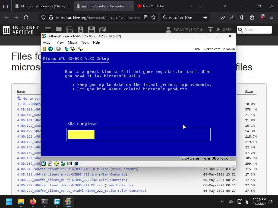278x208 pixels.
Task: Click LOG IN on Internet Archive
Action: 197,30
